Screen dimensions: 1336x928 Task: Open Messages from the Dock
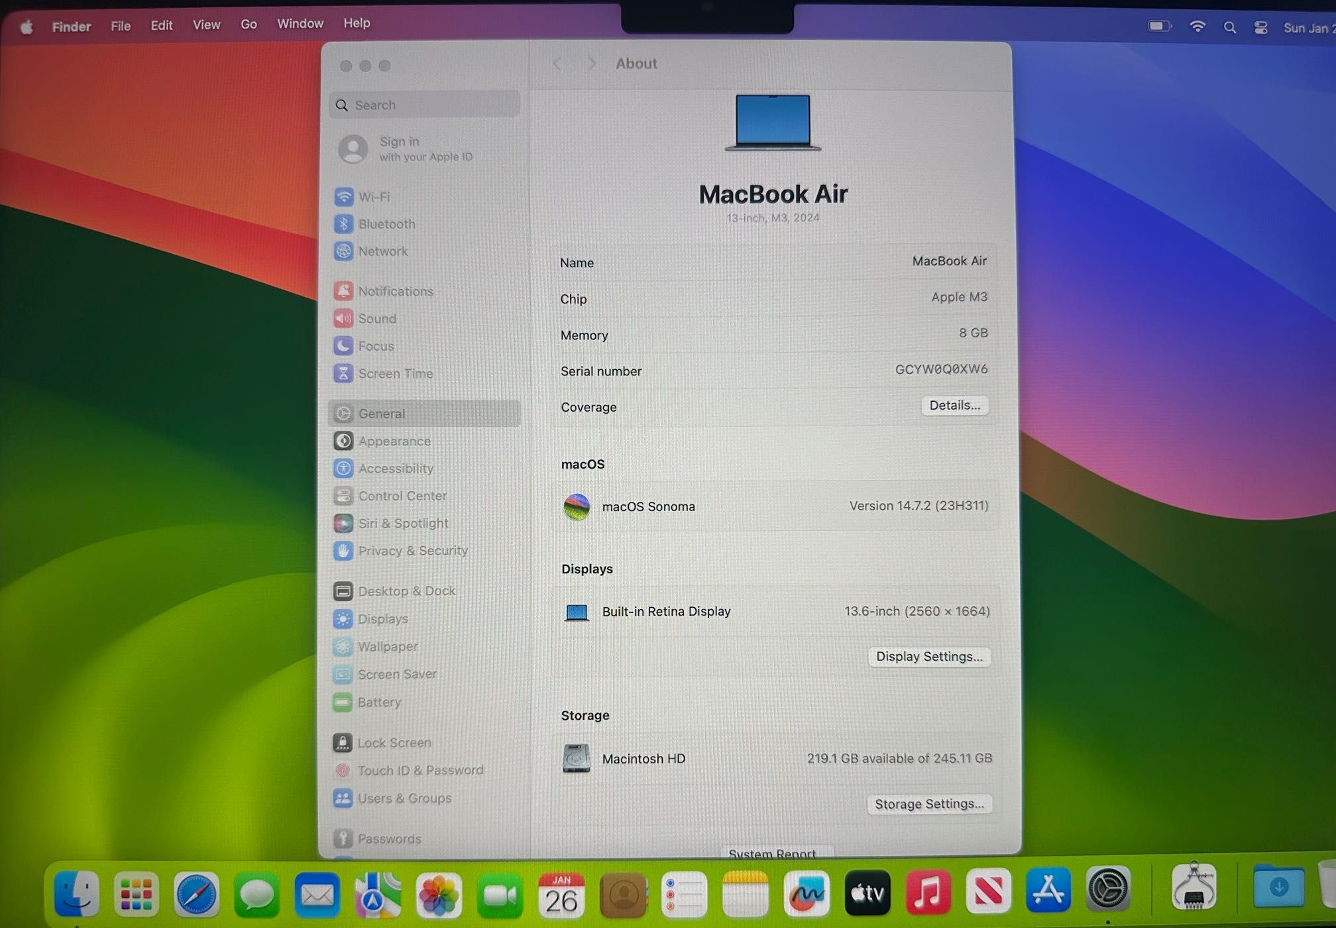(256, 895)
